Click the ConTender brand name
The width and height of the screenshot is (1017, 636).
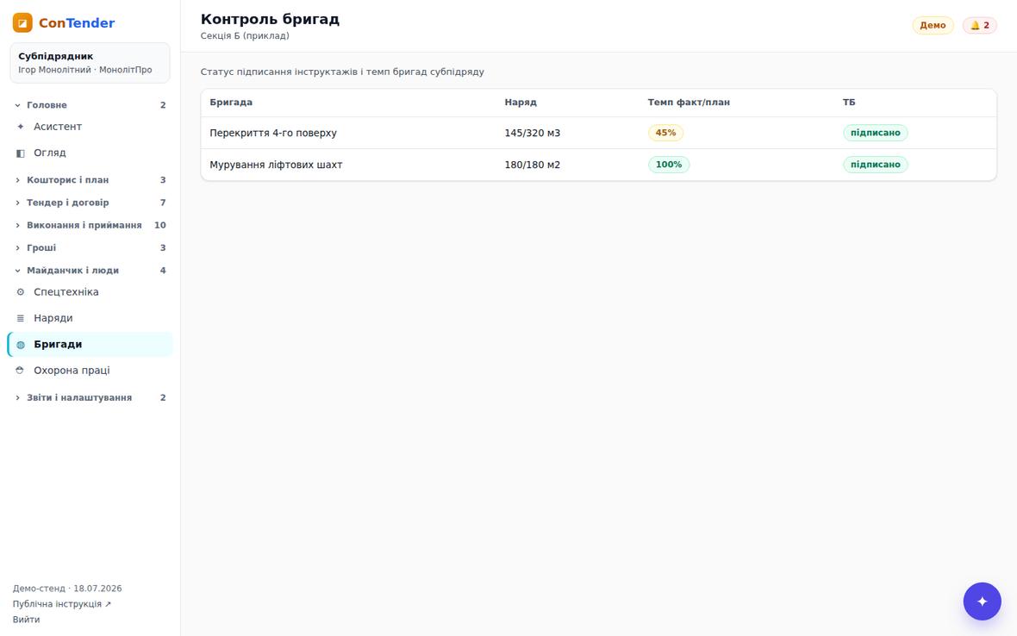pyautogui.click(x=77, y=22)
